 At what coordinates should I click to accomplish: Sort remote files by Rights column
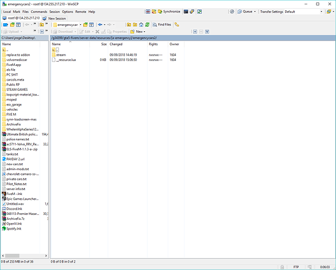point(157,44)
